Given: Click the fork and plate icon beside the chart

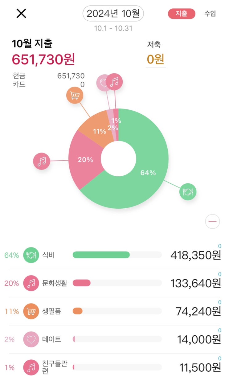Looking at the screenshot, I should (188, 192).
